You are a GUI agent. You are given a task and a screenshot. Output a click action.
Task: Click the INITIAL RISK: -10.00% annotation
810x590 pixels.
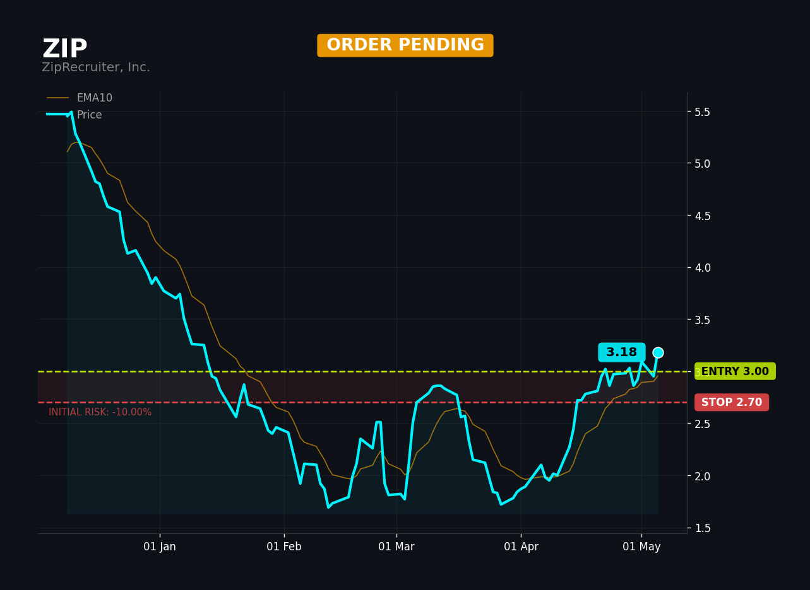(100, 412)
